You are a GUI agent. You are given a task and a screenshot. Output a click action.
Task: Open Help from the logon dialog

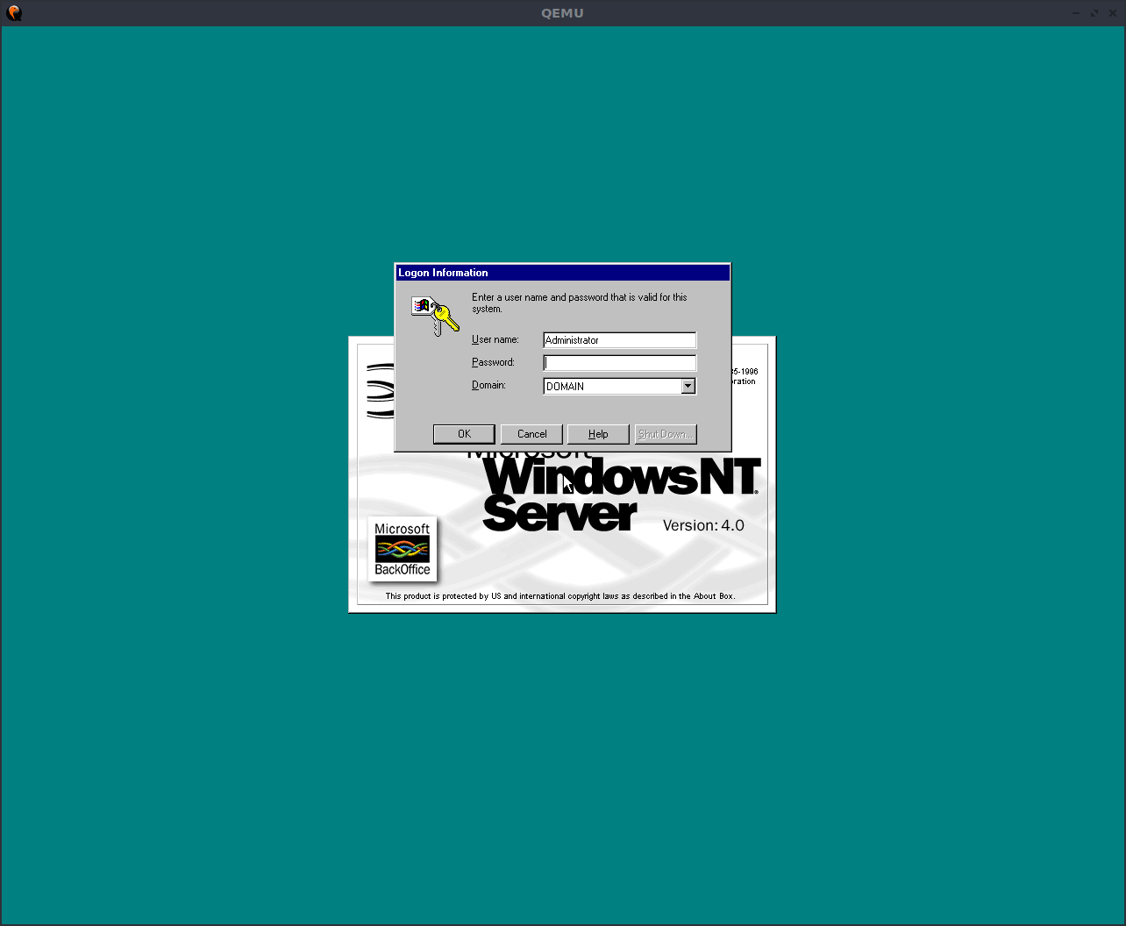598,434
